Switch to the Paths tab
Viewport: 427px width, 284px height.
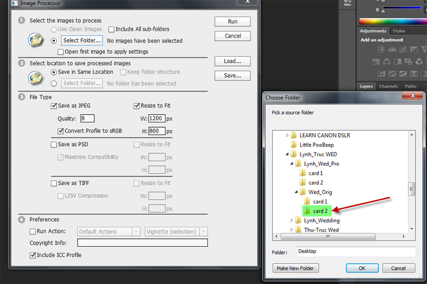(x=411, y=86)
